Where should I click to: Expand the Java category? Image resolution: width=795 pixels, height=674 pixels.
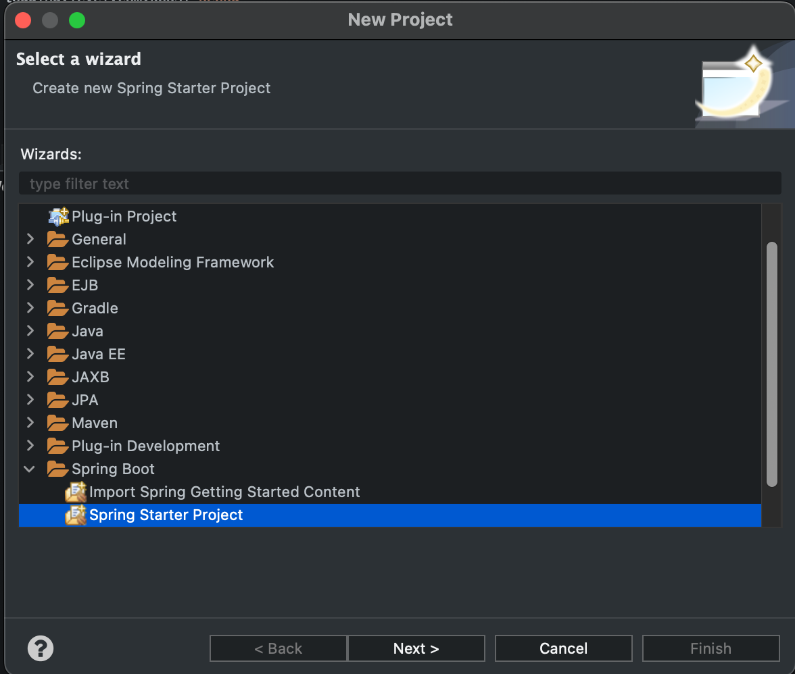pos(30,331)
